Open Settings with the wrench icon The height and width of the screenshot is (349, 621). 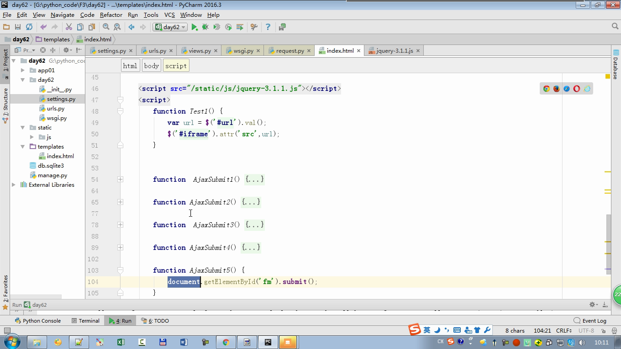click(x=254, y=27)
